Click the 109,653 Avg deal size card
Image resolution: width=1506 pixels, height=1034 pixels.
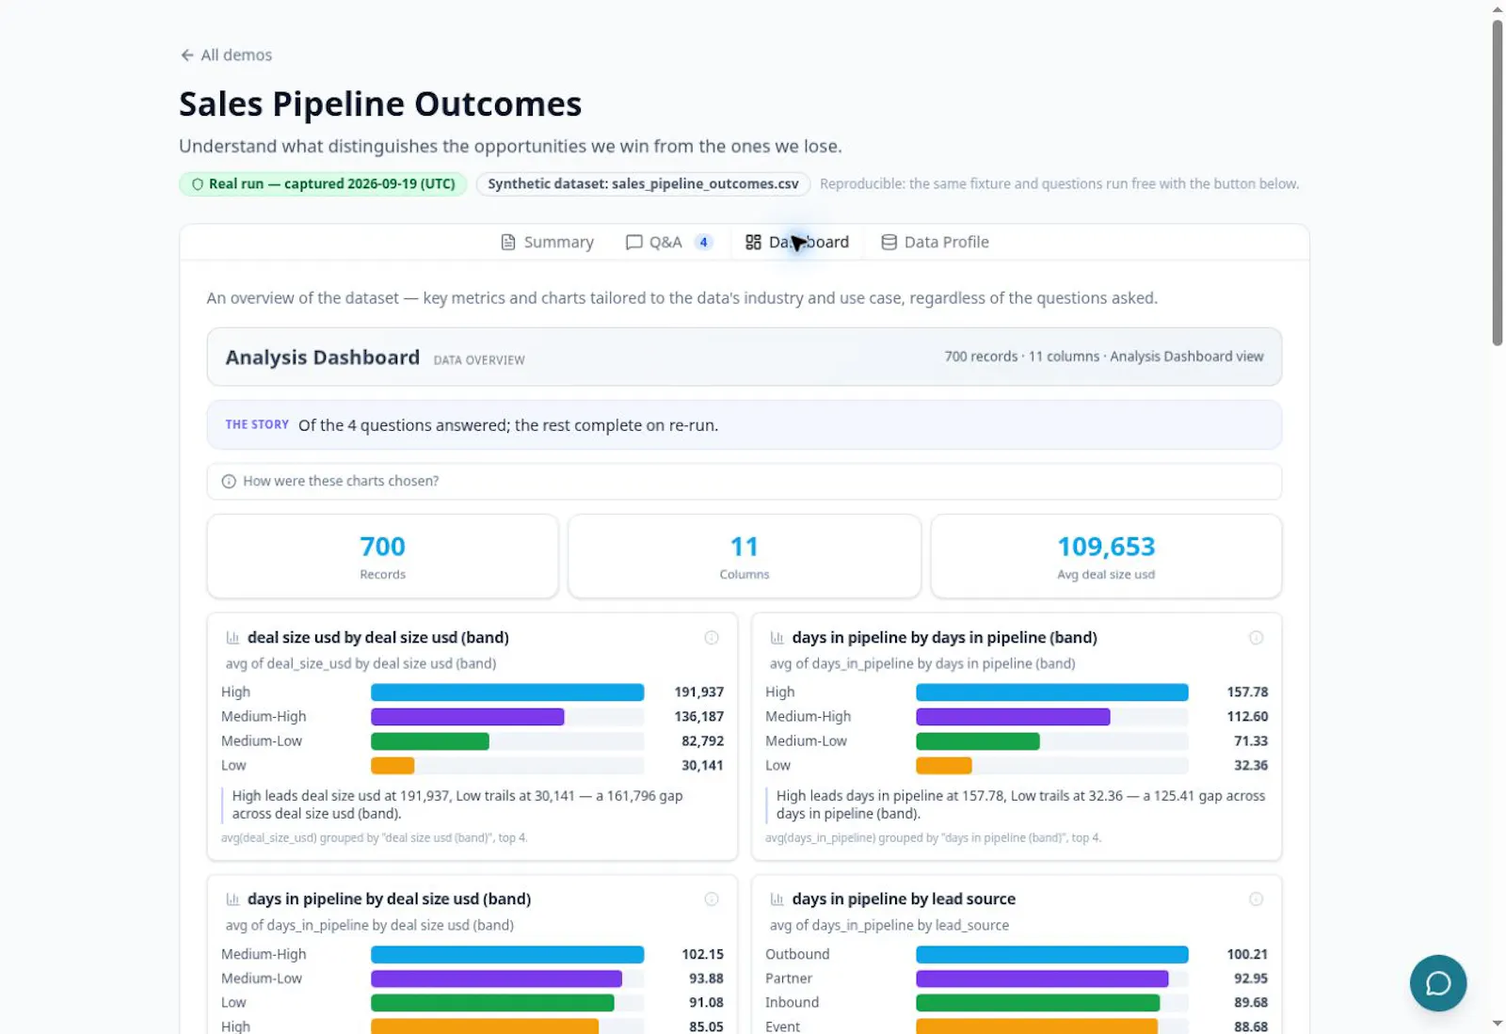pos(1106,556)
